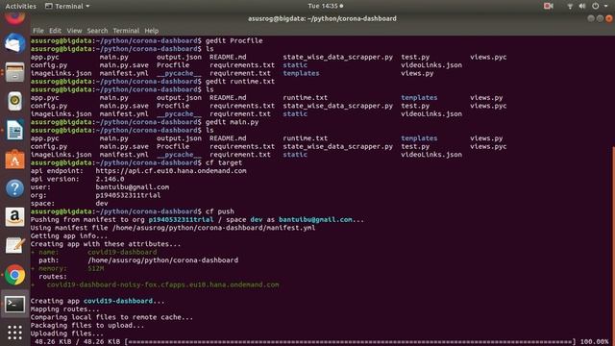
Task: Open Thunderbird Mail from the dock
Action: tap(15, 42)
